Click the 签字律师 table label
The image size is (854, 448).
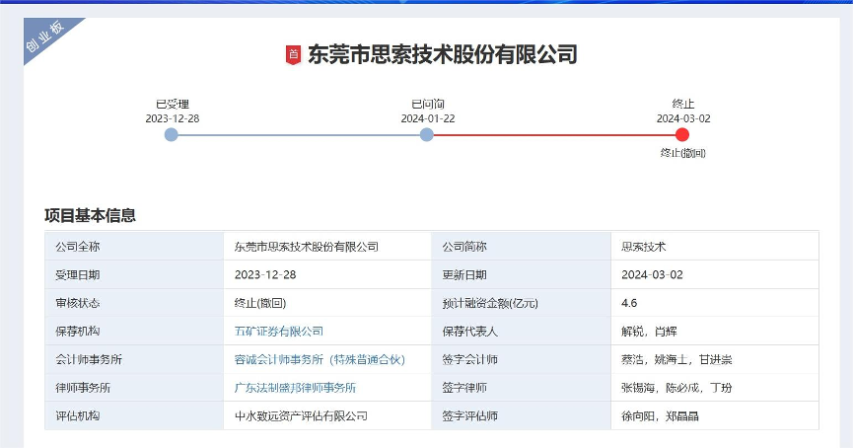click(464, 388)
